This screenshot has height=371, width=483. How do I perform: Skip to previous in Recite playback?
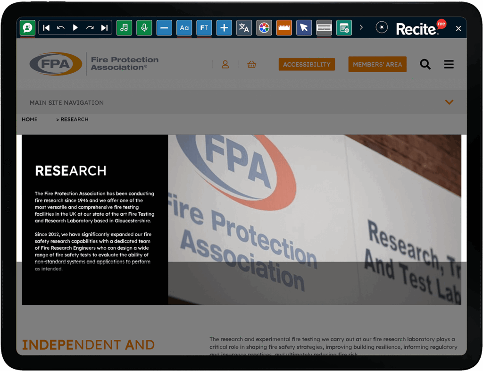46,28
